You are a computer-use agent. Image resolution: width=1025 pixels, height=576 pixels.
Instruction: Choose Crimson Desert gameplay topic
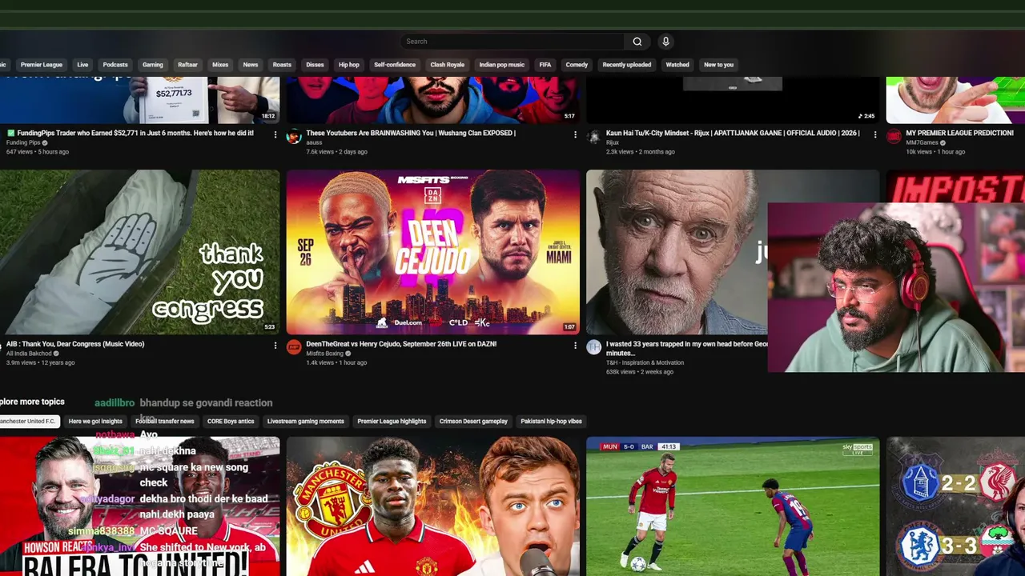coord(473,422)
